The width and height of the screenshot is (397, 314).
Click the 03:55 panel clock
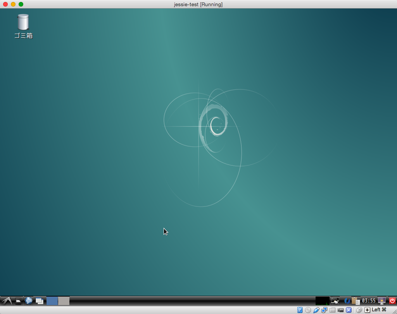tap(369, 300)
